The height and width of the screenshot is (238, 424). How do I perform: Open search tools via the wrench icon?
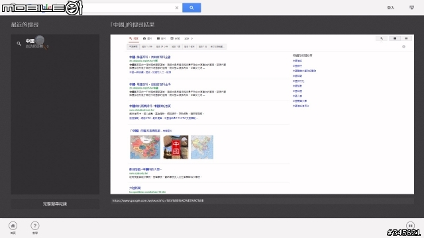(382, 38)
